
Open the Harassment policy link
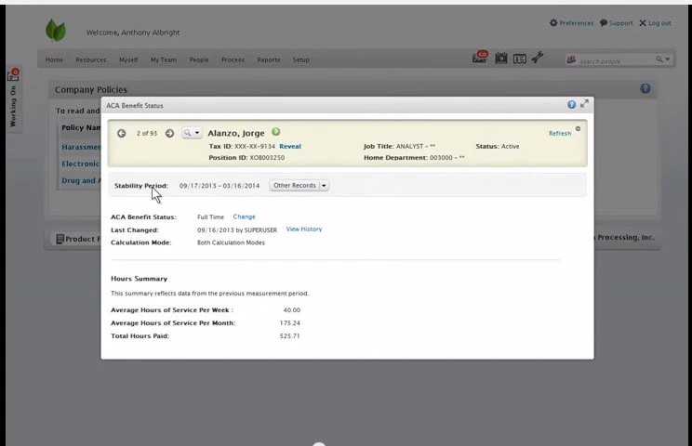point(81,147)
